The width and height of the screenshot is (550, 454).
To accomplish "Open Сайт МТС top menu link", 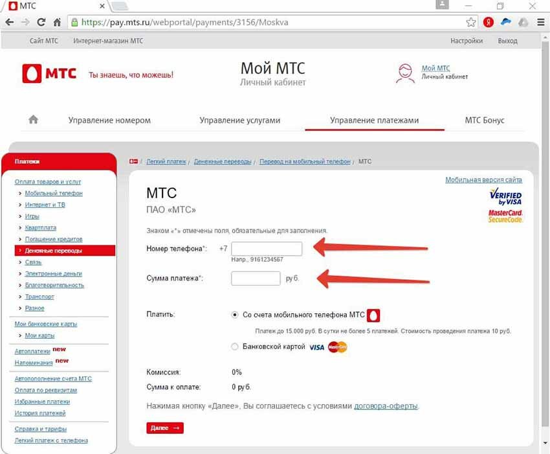I will 44,41.
